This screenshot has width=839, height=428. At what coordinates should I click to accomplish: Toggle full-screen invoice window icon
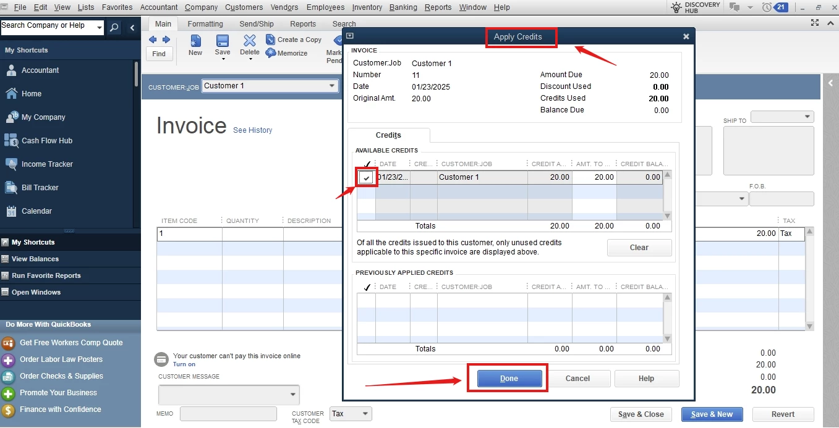(815, 23)
